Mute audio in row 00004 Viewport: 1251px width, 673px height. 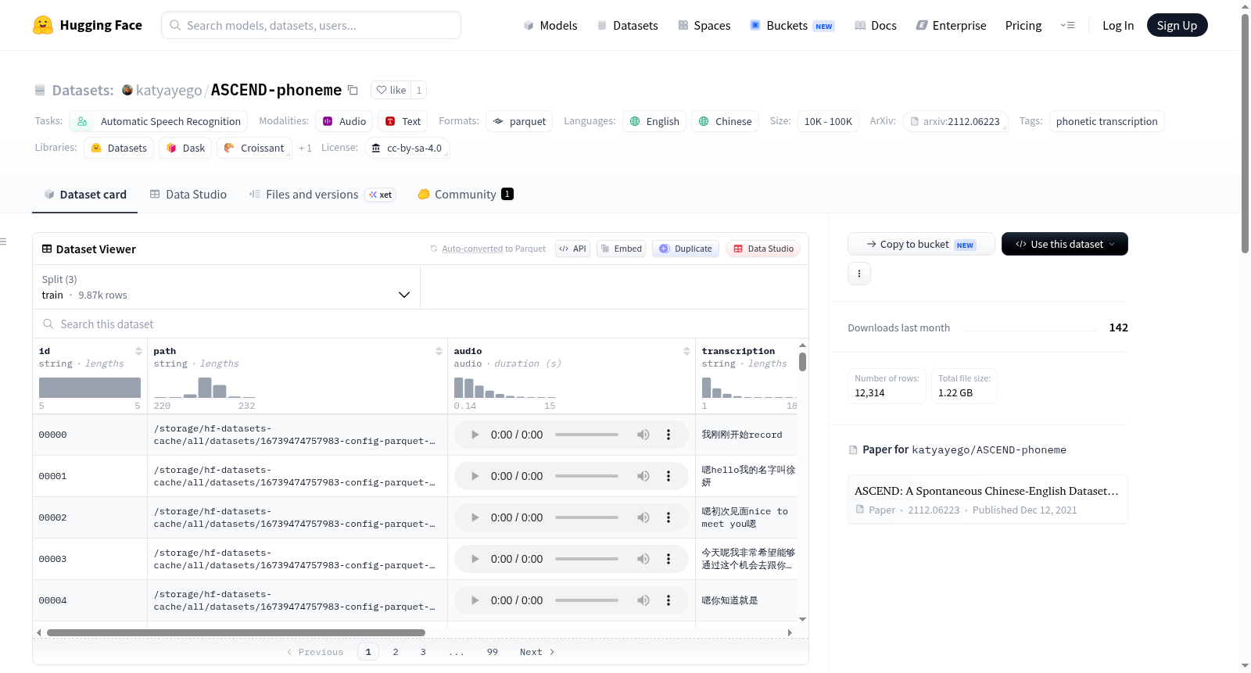click(x=643, y=600)
